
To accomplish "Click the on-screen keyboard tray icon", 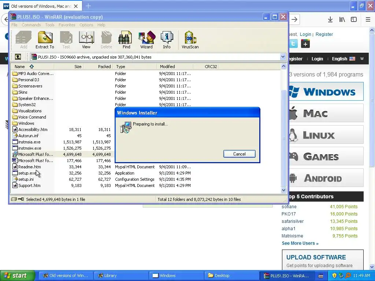I will tap(321, 276).
